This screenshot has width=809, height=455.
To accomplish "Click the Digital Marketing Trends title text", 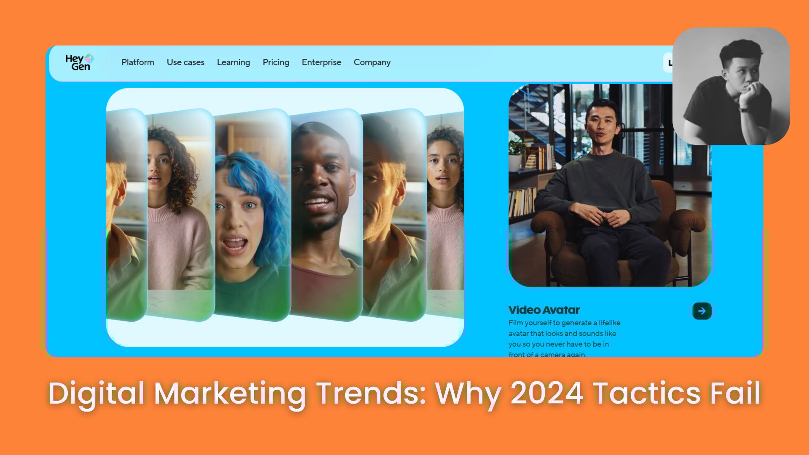I will click(x=404, y=393).
